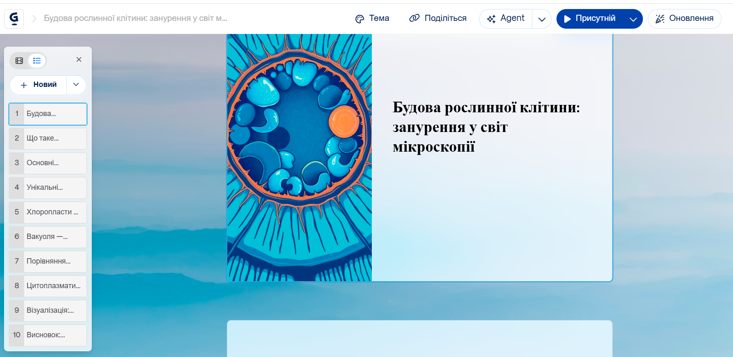Switch to filmstrip thumbnail view
Screen dimensions: 733x357
[x=19, y=61]
